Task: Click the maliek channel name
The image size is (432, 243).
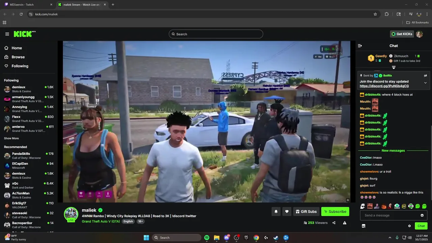Action: point(89,210)
